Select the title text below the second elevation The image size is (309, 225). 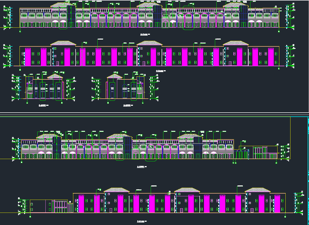tap(160, 71)
